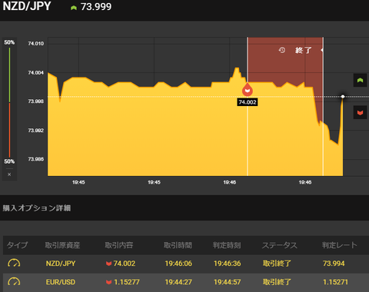The image size is (369, 292).
Task: Click the 購入オプション詳細 header
Action: click(37, 208)
